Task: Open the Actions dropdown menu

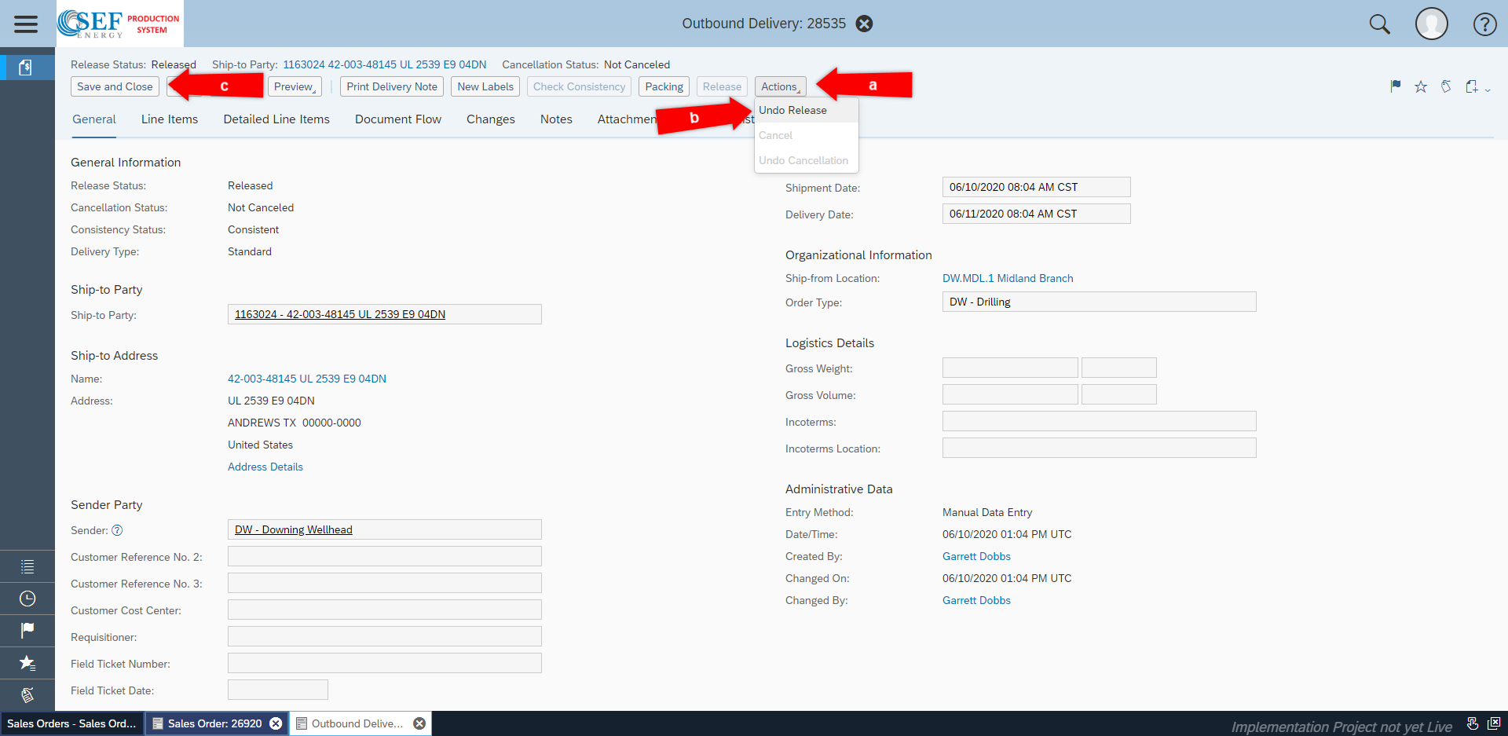Action: tap(781, 86)
